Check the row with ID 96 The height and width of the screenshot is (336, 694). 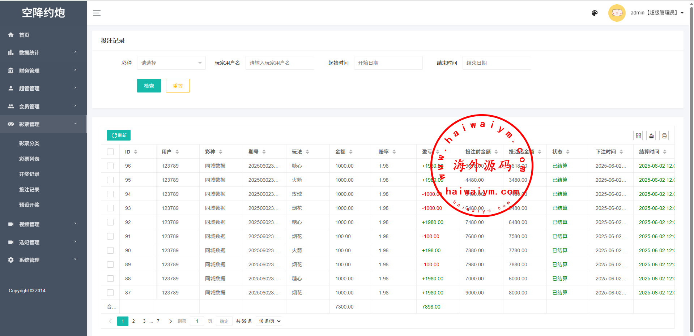[x=110, y=166]
